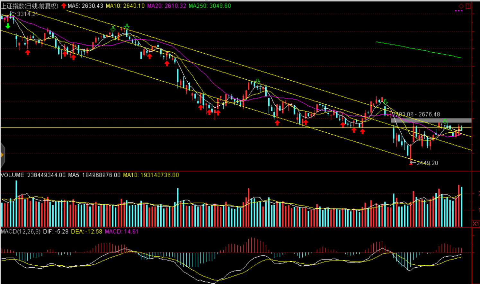Image resolution: width=480 pixels, height=284 pixels.
Task: Click the DEA value in MACD header
Action: tap(86, 231)
